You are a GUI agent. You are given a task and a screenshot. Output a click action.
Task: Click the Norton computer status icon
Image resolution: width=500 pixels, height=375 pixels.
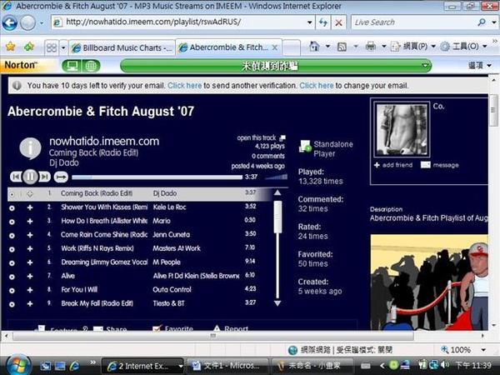click(x=72, y=66)
